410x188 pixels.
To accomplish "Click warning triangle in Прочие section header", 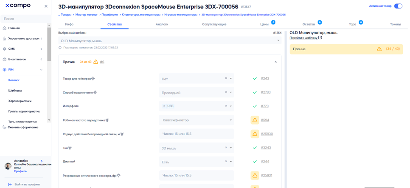I will [95, 62].
